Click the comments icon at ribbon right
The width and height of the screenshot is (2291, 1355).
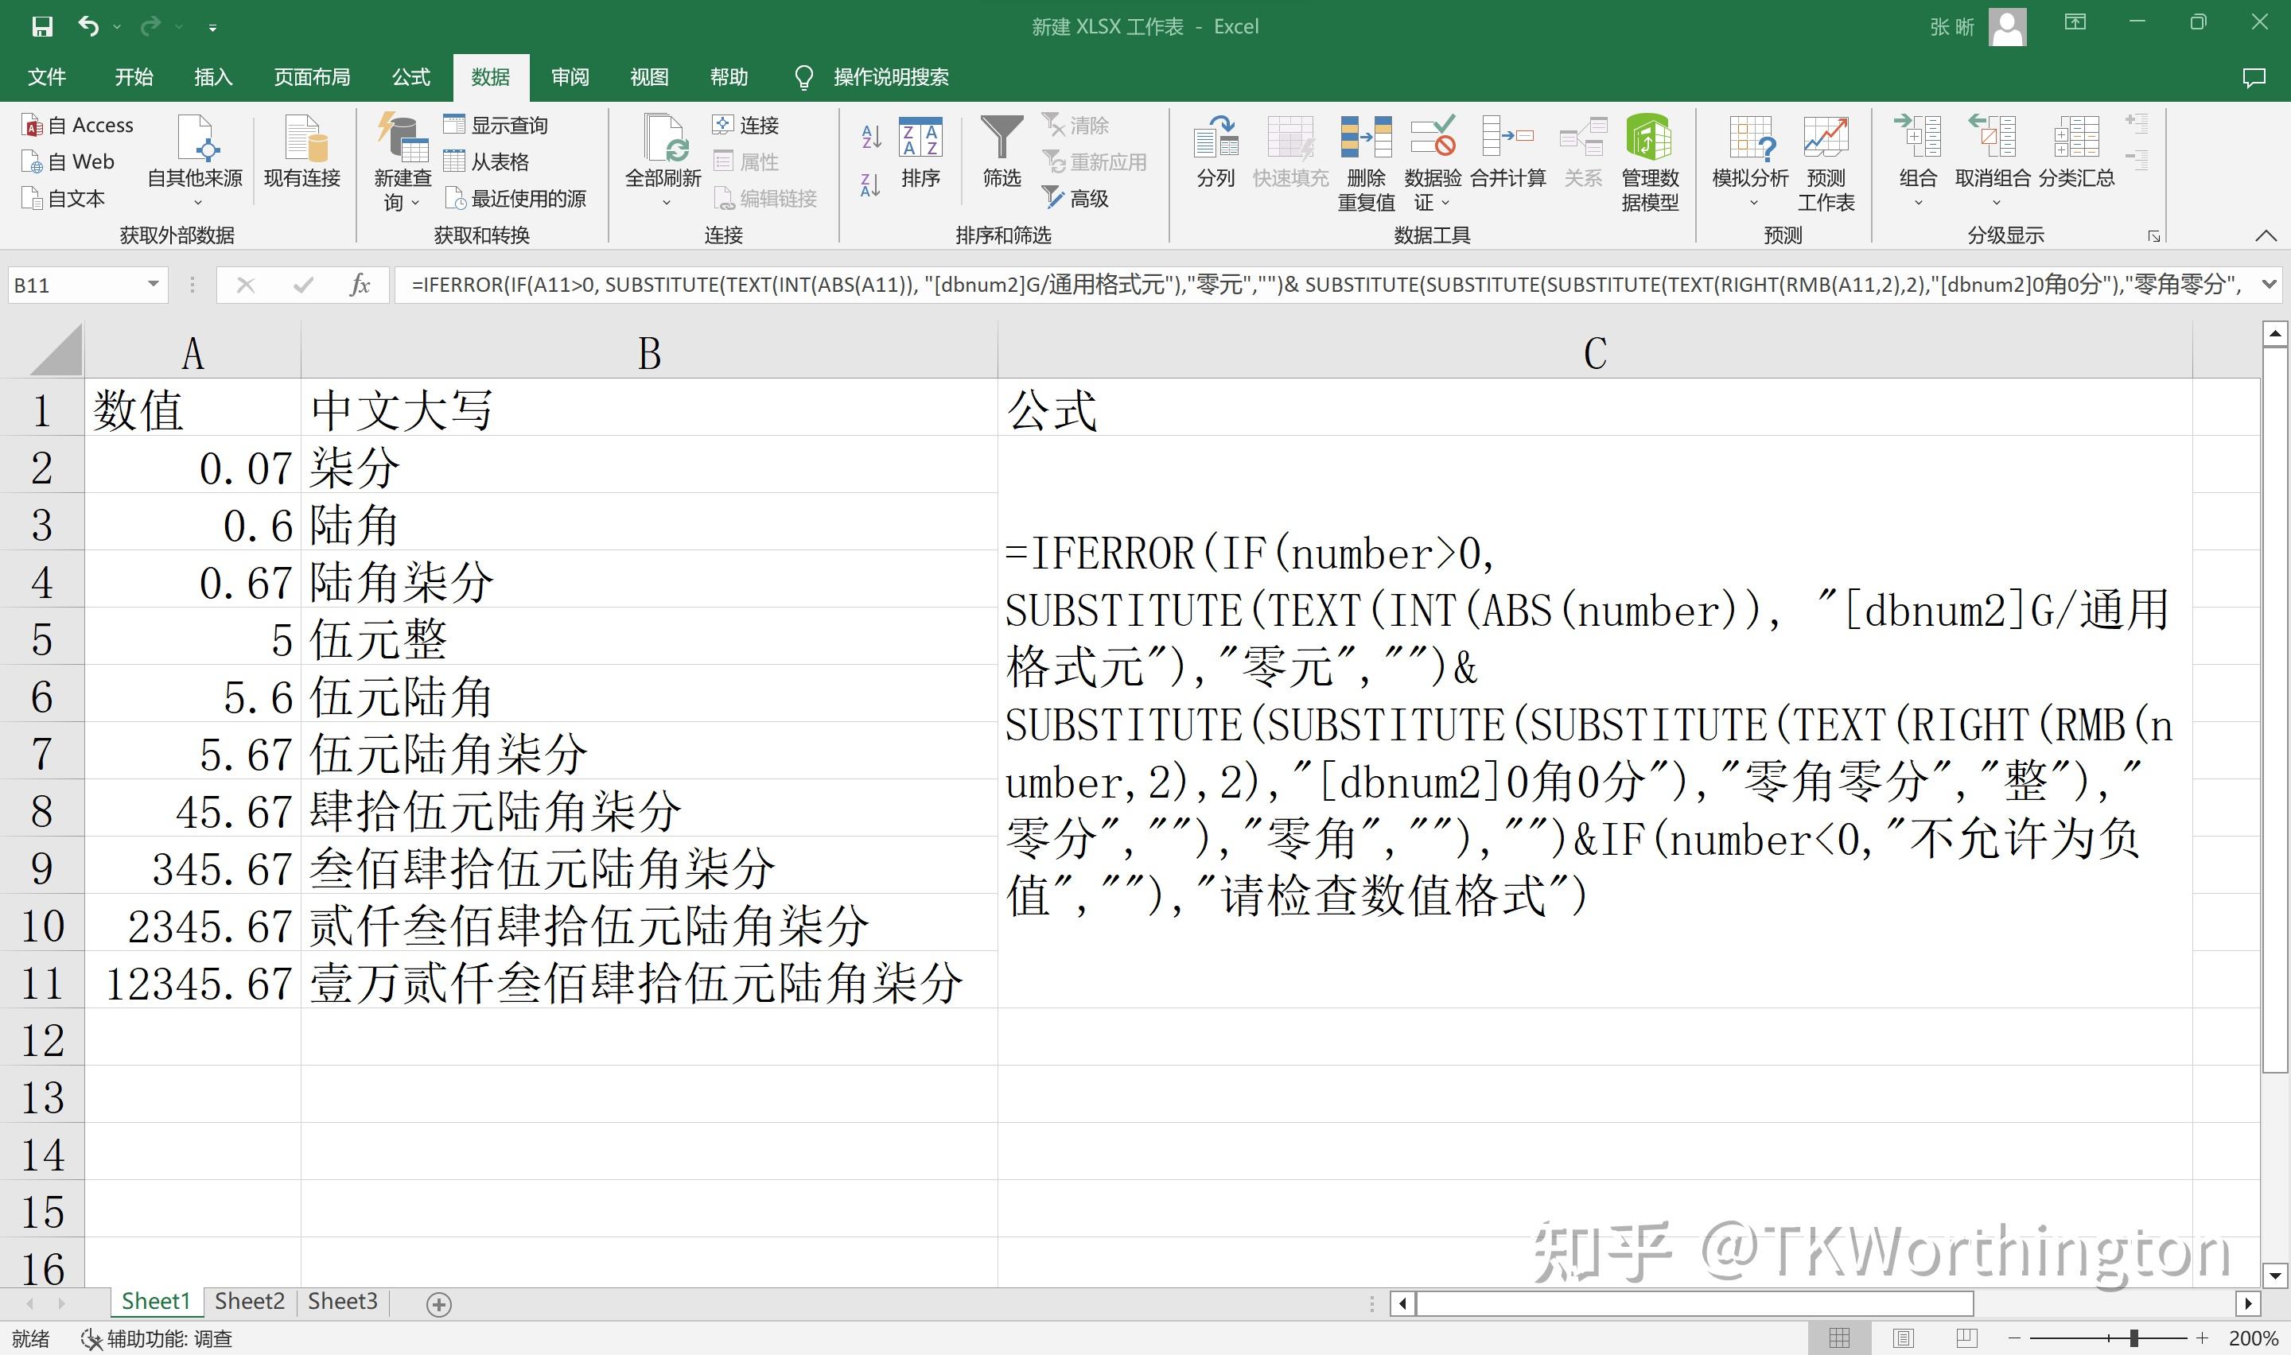point(2254,78)
